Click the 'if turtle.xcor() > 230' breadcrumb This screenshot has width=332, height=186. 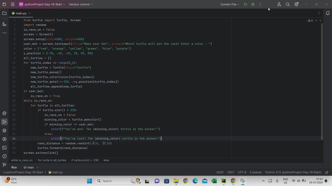click(x=85, y=160)
